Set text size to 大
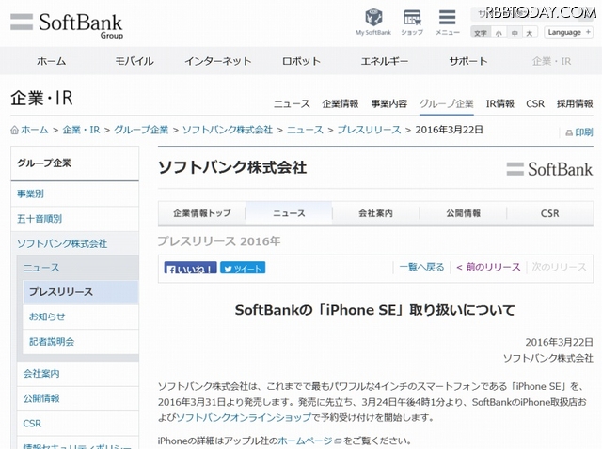Image resolution: width=602 pixels, height=449 pixels. tap(530, 33)
